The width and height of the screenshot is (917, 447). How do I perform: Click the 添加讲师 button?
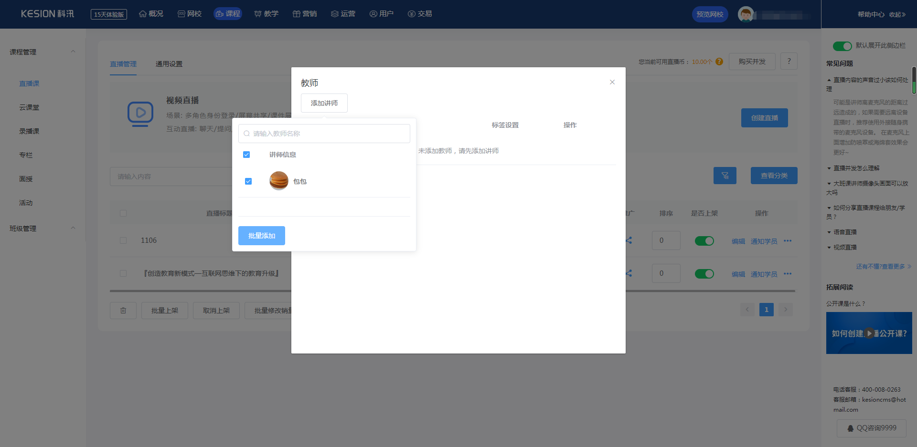point(324,103)
